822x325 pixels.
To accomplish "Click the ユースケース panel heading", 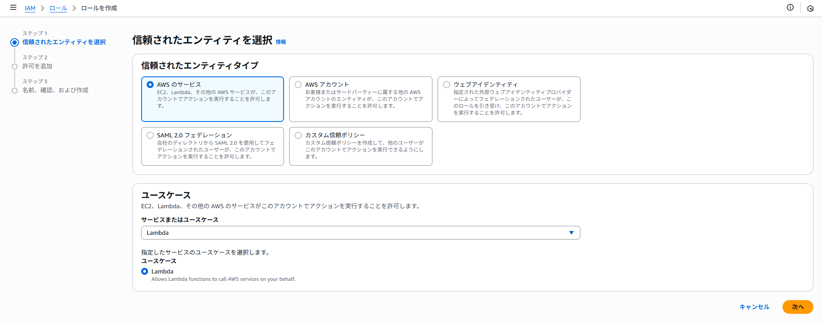I will [x=166, y=195].
